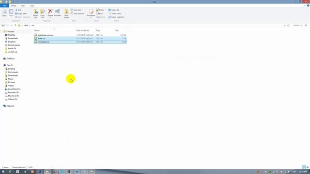Click the History button in the Open group
Viewport: 310px width, 174px height.
(x=101, y=17)
